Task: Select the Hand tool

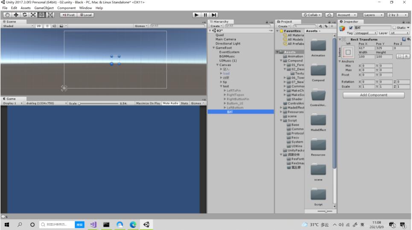Action: click(7, 15)
